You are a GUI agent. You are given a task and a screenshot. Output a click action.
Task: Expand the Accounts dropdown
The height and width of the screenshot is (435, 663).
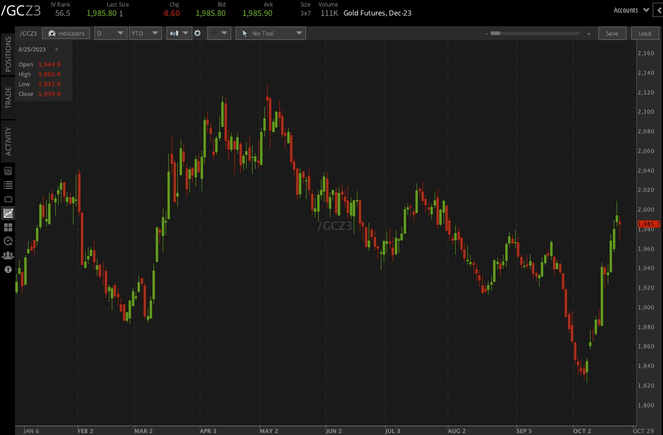coord(631,10)
